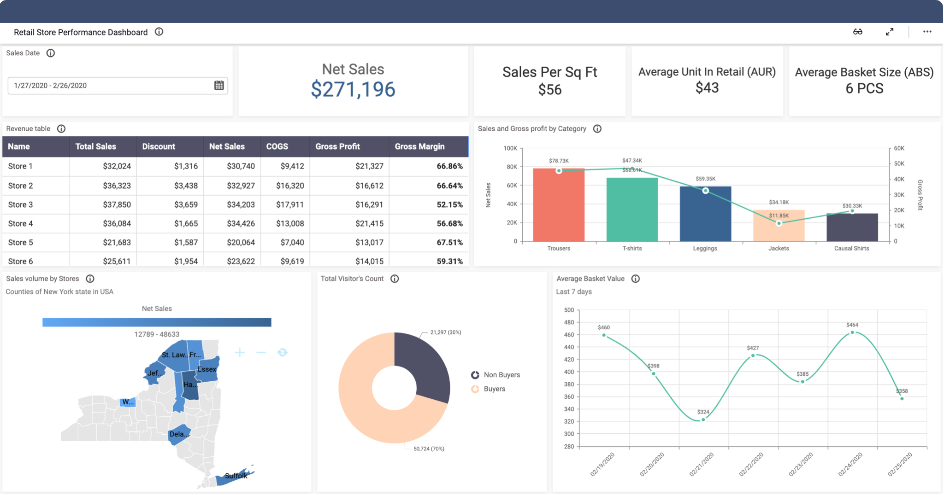Toggle presentation view with the glasses icon
The image size is (944, 495).
coord(858,32)
